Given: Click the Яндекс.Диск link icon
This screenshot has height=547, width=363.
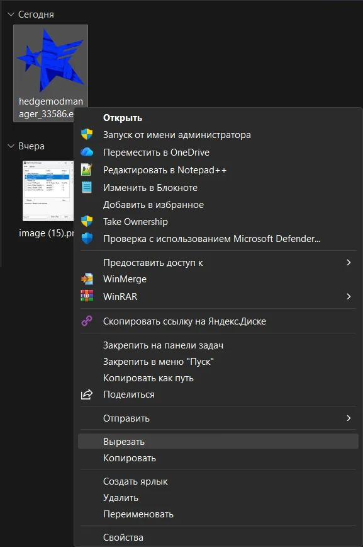Looking at the screenshot, I should tap(87, 321).
